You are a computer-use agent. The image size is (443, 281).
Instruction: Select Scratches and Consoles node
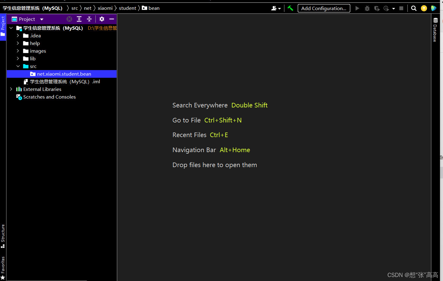click(x=46, y=97)
